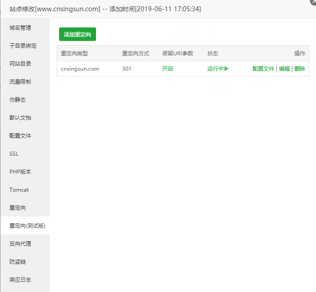Click 删除 for the cnsingsun.com redirect

click(x=300, y=69)
